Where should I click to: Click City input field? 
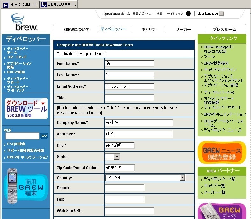(x=120, y=145)
